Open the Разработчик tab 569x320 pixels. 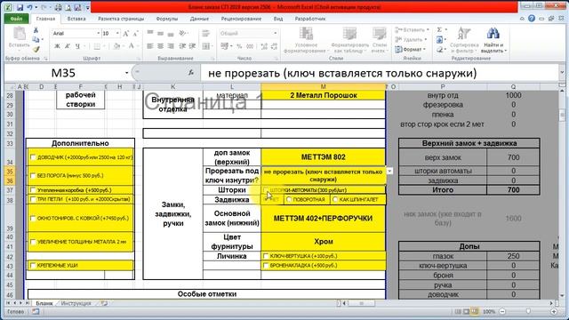[x=310, y=19]
